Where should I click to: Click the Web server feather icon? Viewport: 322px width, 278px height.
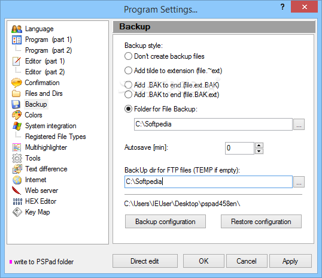(x=16, y=191)
